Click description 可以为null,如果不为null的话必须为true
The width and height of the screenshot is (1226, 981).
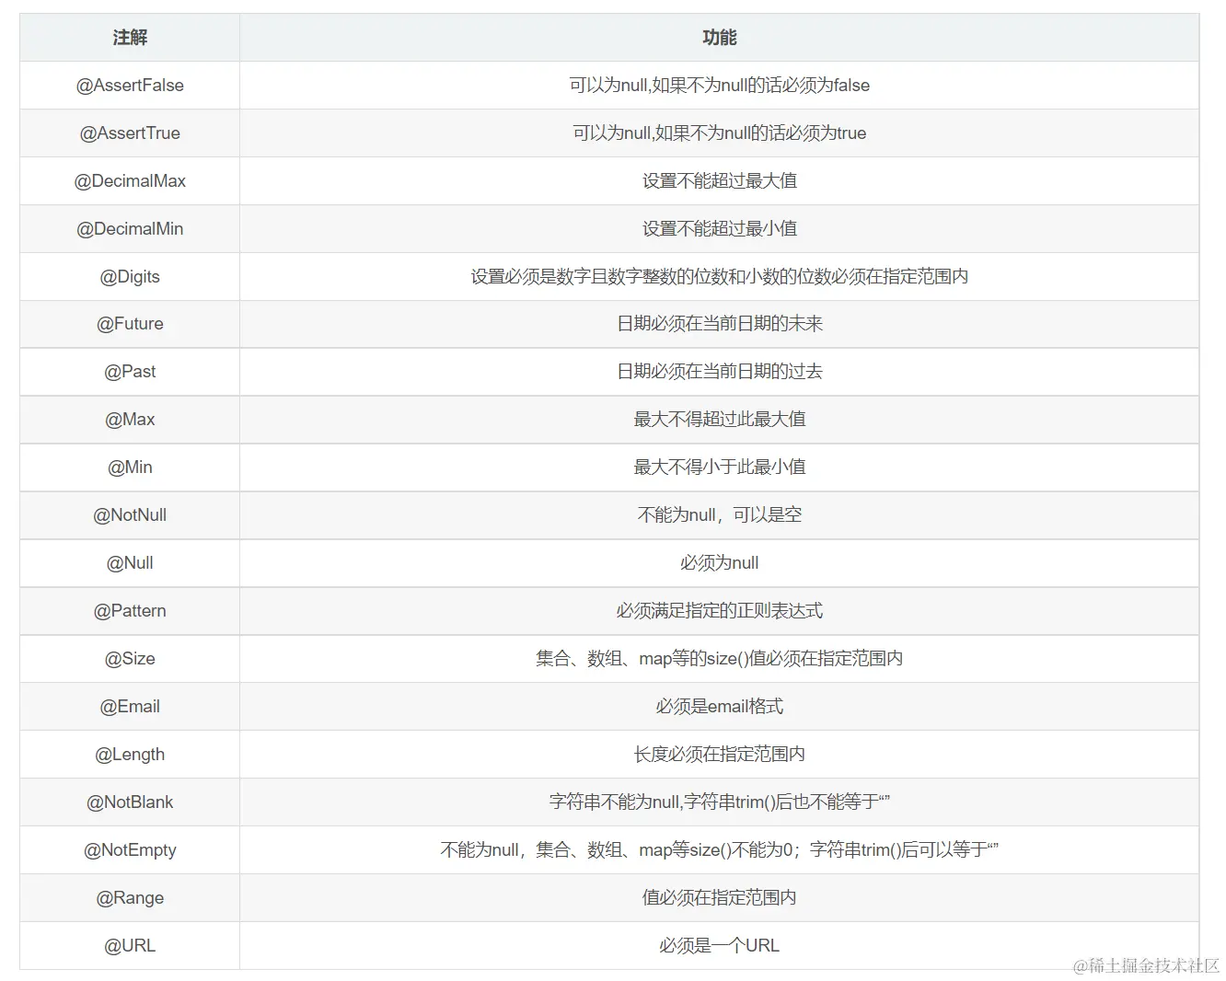(719, 133)
